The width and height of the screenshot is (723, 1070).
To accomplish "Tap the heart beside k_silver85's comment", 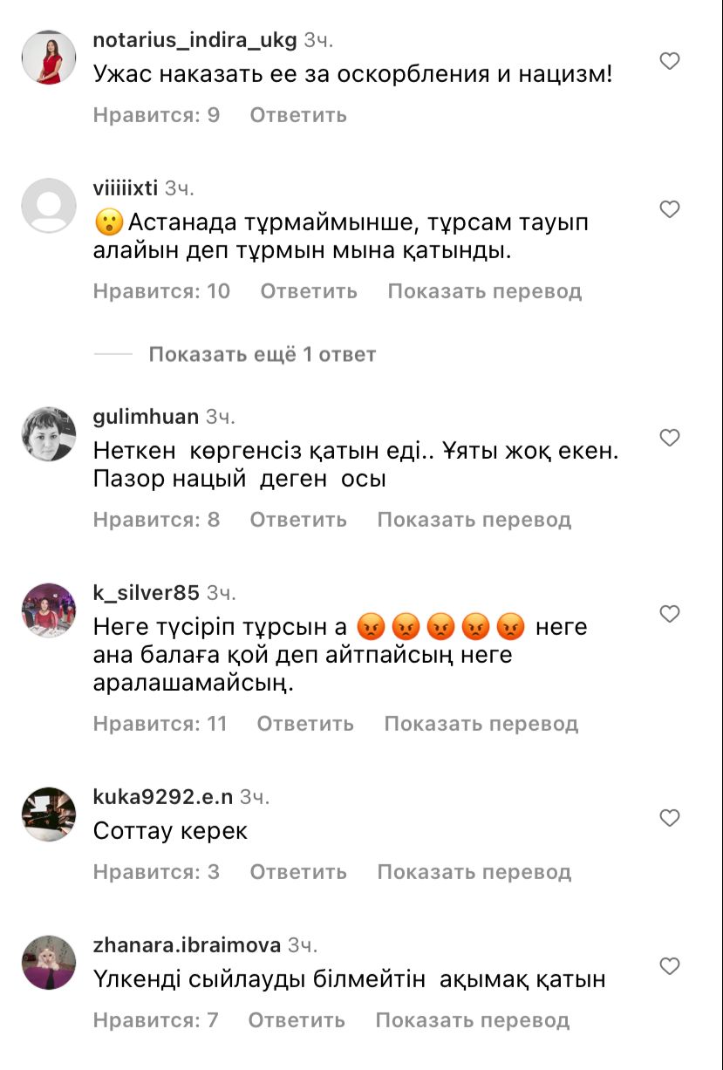I will click(x=669, y=615).
